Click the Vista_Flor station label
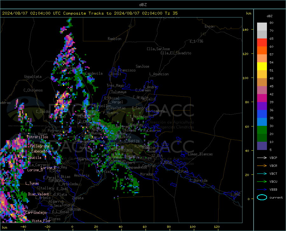The width and height of the screenshot is (286, 231). point(41,221)
